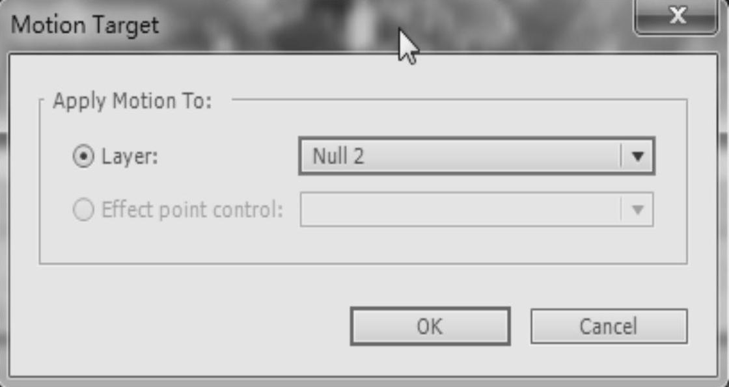Click the gap between OK and Cancel

coord(520,326)
